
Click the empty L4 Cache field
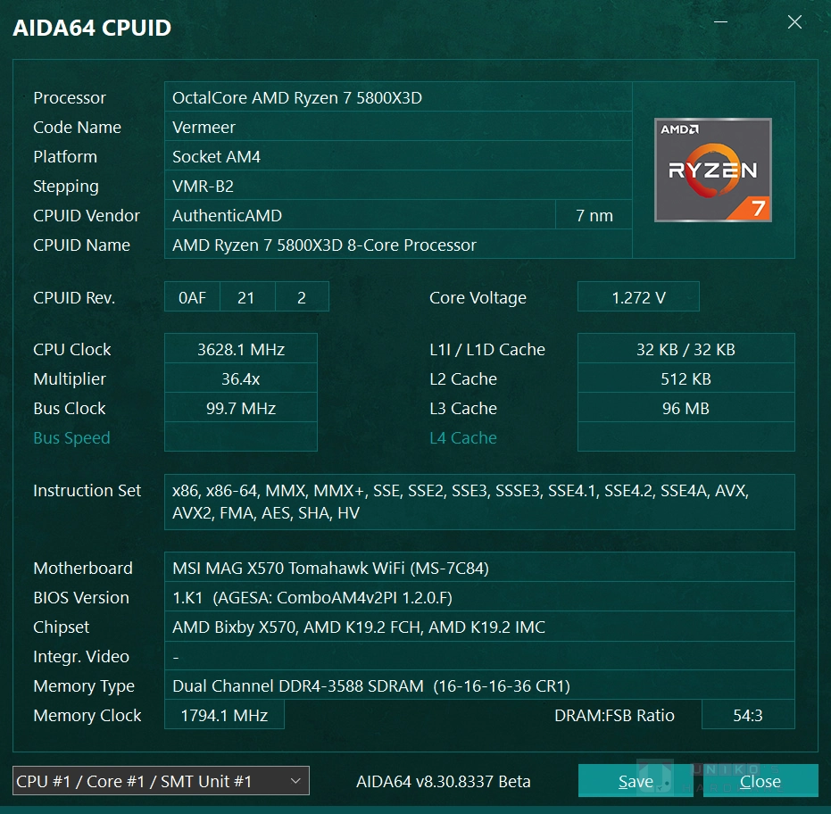tap(686, 437)
